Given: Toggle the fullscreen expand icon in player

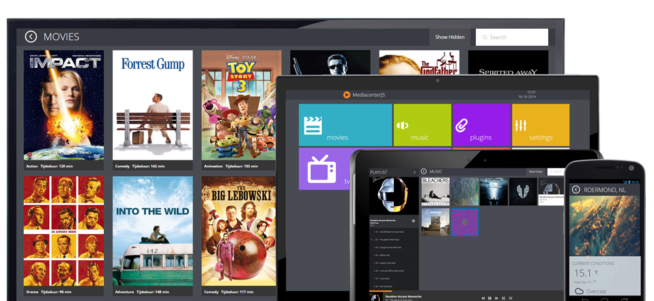Looking at the screenshot, I should point(503,298).
